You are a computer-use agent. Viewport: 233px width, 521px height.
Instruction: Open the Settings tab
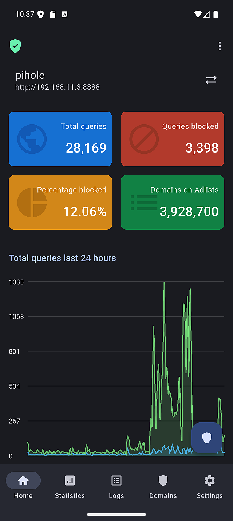pyautogui.click(x=210, y=485)
